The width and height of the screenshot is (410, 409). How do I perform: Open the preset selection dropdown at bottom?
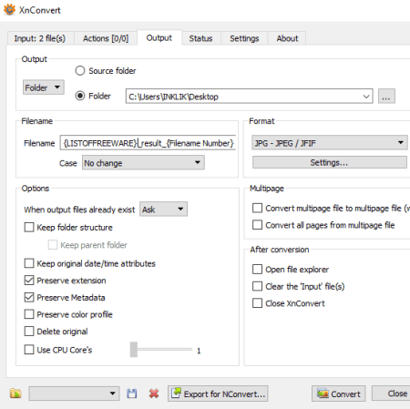(74, 394)
